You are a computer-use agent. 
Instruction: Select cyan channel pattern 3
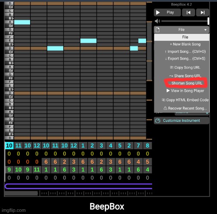[x=101, y=145]
